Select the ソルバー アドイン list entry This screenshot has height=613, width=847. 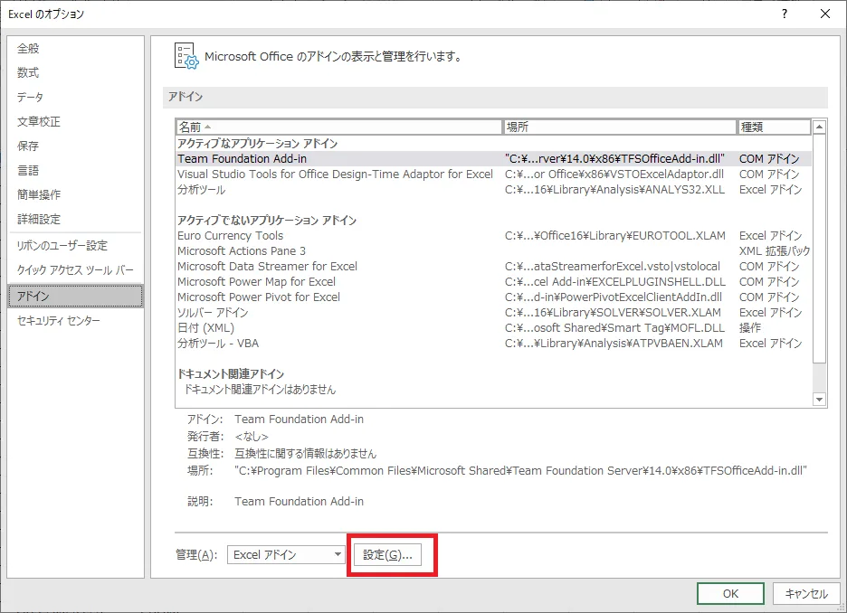coord(213,312)
